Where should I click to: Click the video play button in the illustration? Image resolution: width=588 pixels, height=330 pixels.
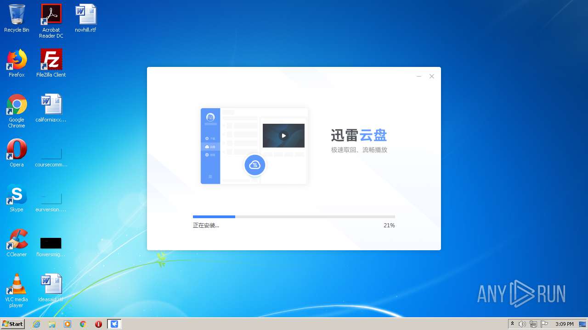[283, 136]
